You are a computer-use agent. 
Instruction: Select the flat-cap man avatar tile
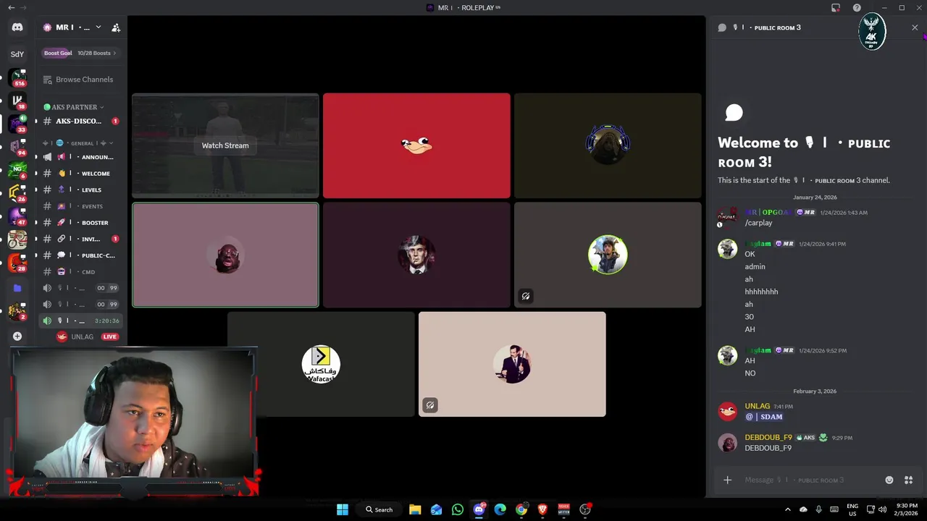[x=416, y=255]
